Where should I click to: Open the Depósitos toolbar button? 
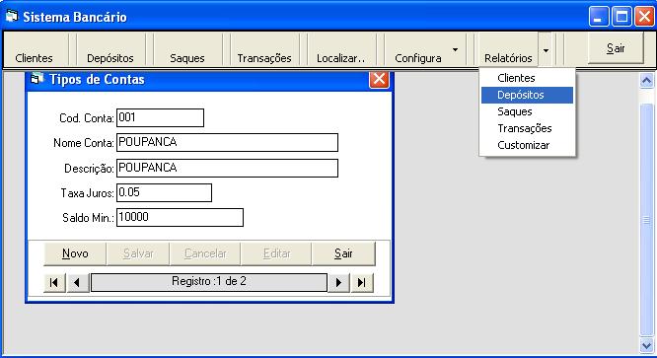[x=110, y=50]
